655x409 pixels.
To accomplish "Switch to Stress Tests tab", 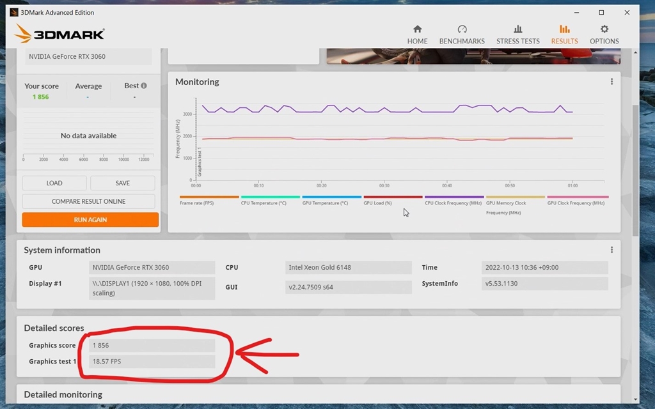I will tap(517, 35).
